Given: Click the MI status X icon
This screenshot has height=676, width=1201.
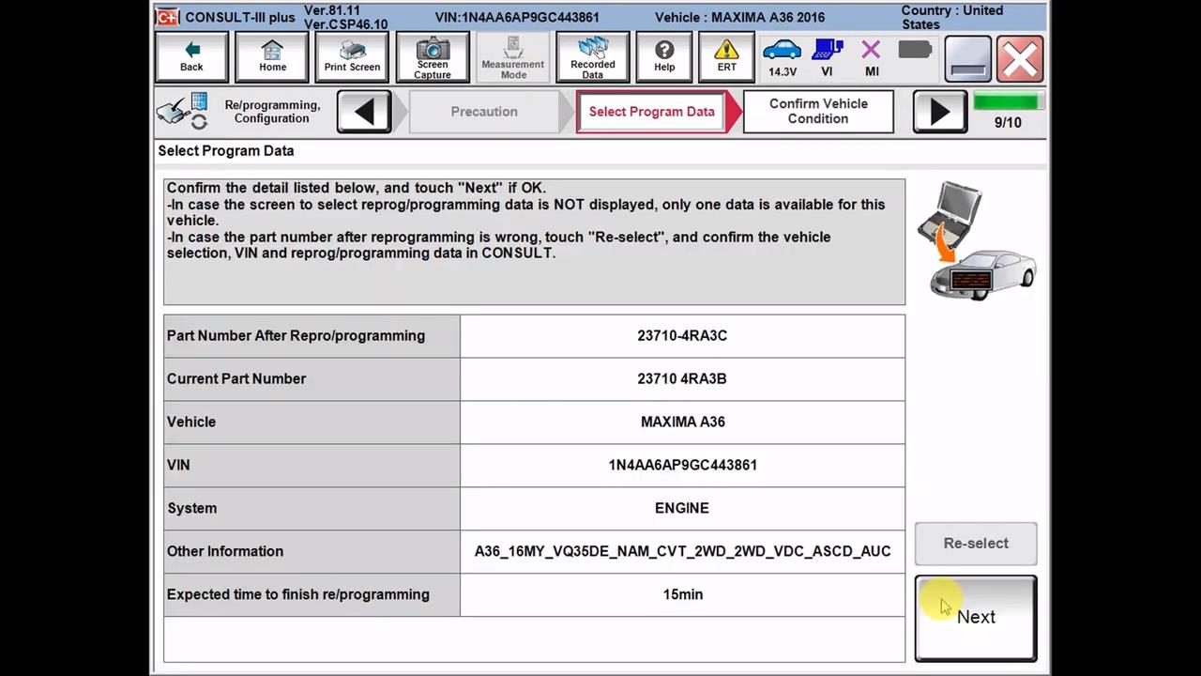Looking at the screenshot, I should tap(872, 57).
